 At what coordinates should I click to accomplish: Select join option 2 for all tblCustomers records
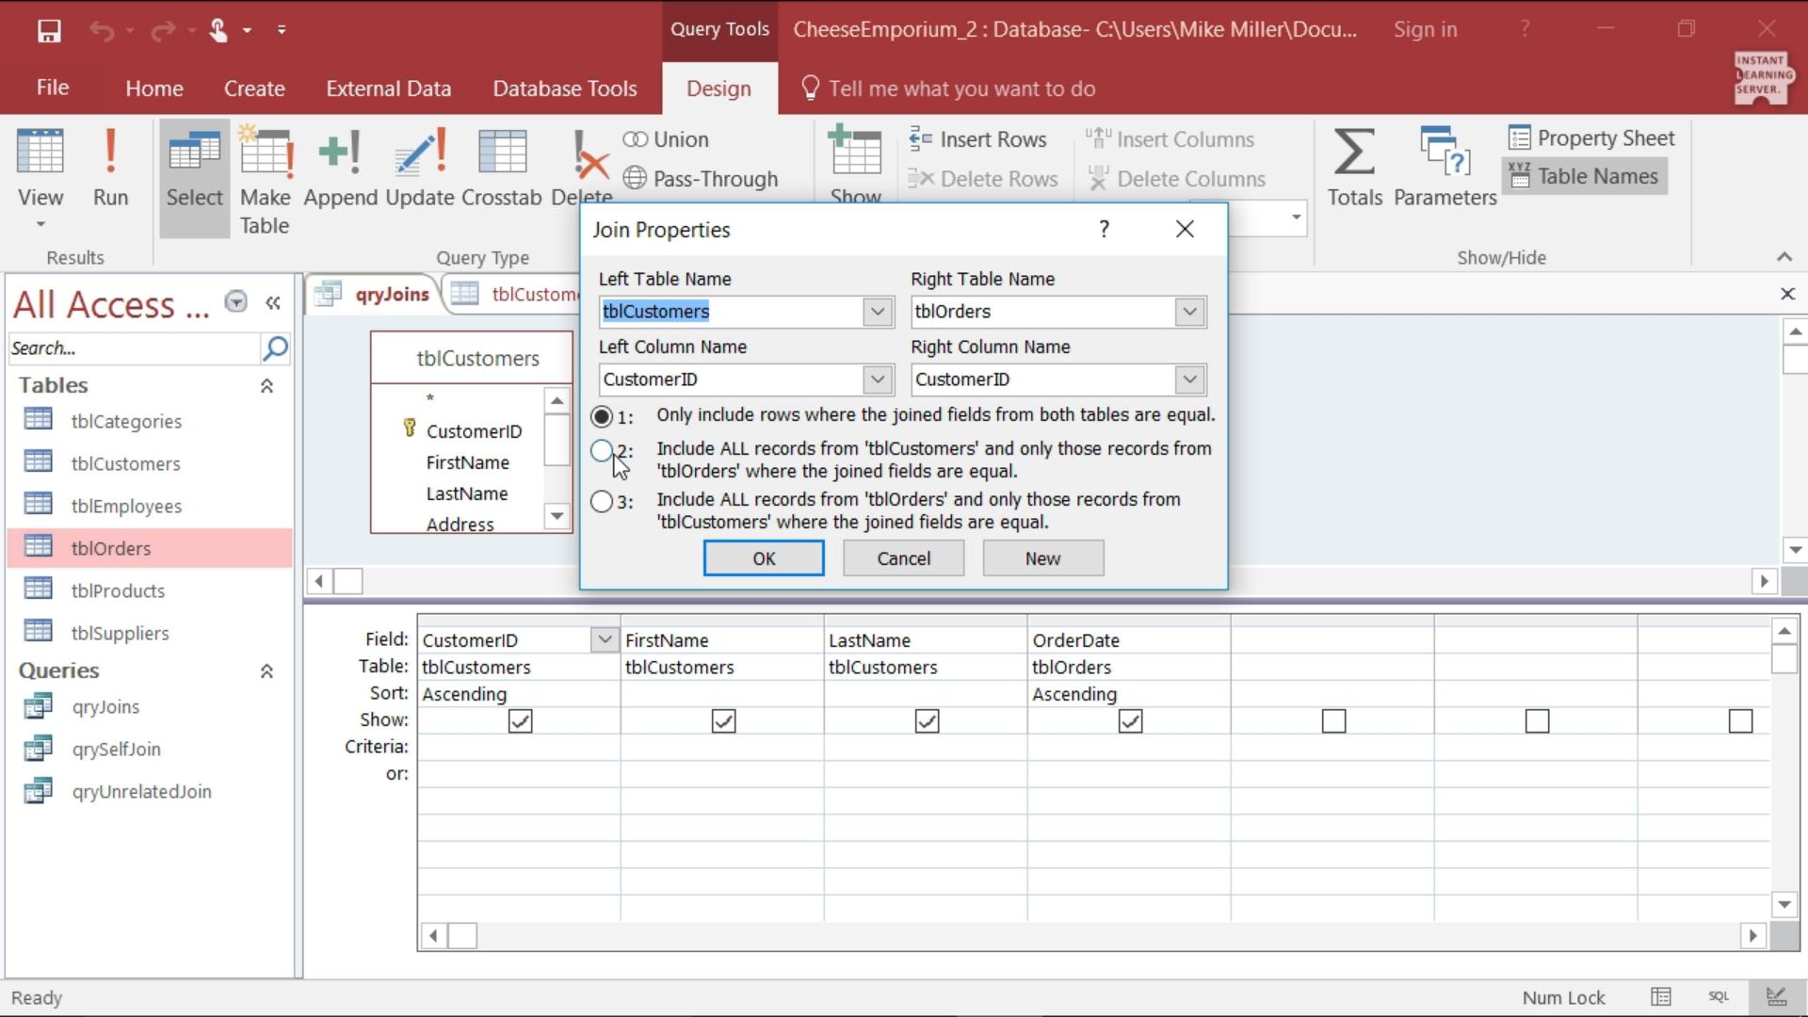pos(602,450)
